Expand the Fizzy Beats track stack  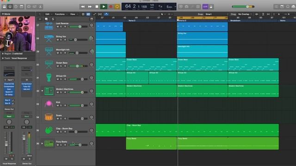(x=42, y=143)
